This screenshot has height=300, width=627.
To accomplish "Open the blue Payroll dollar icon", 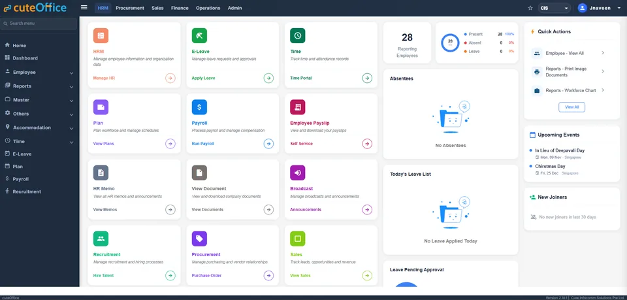I will pyautogui.click(x=199, y=107).
